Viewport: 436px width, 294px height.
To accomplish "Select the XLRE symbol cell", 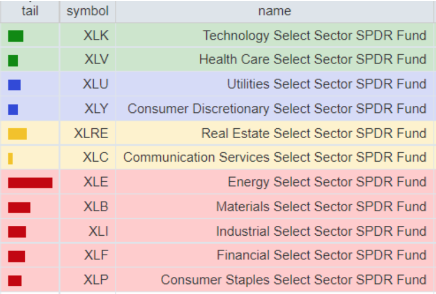I will pyautogui.click(x=91, y=133).
